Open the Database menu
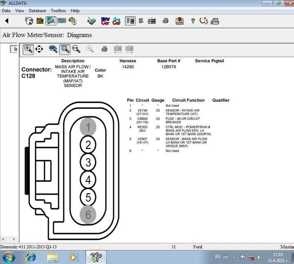 pos(37,11)
